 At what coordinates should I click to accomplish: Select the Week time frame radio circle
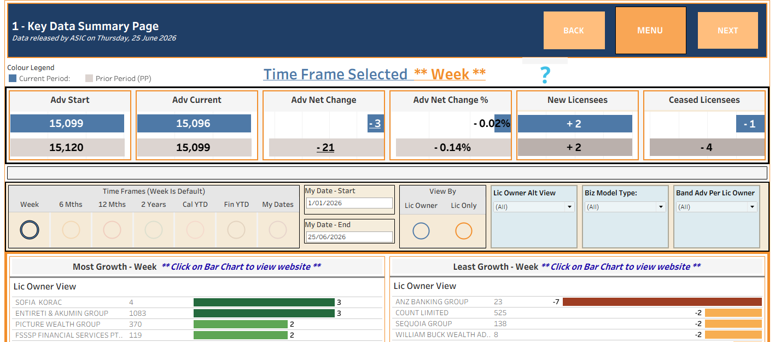[x=30, y=230]
